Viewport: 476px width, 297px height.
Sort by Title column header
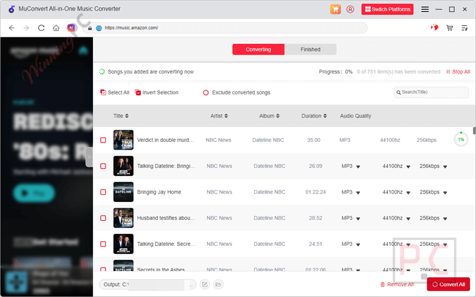[121, 116]
